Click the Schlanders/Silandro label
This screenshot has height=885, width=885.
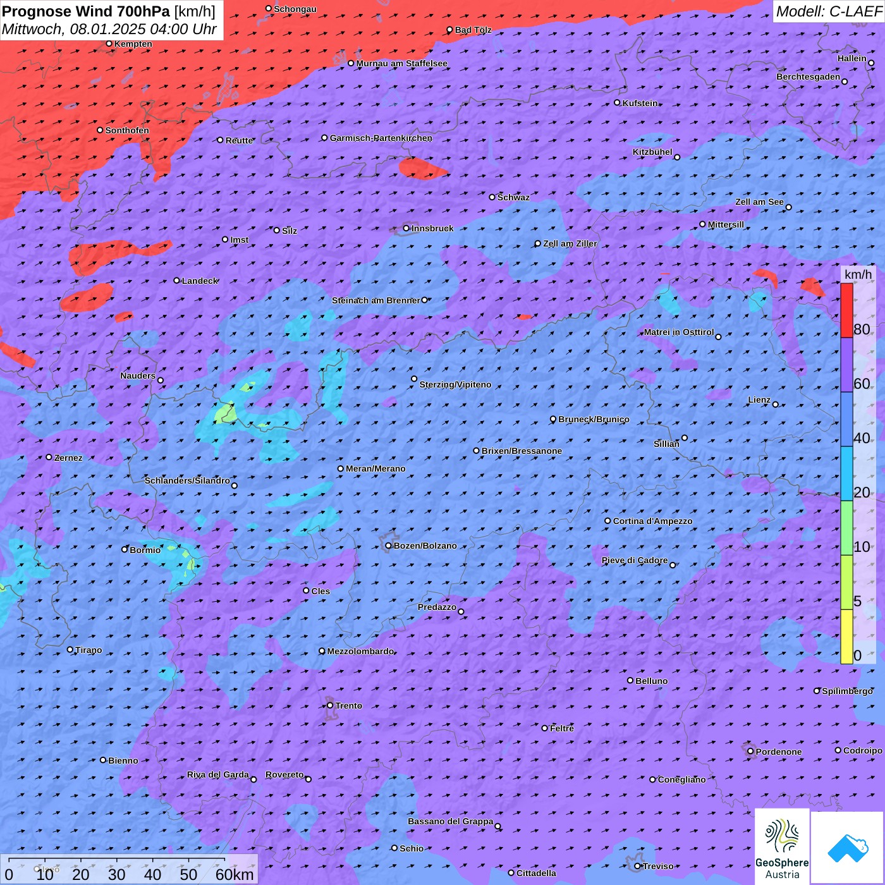(188, 480)
